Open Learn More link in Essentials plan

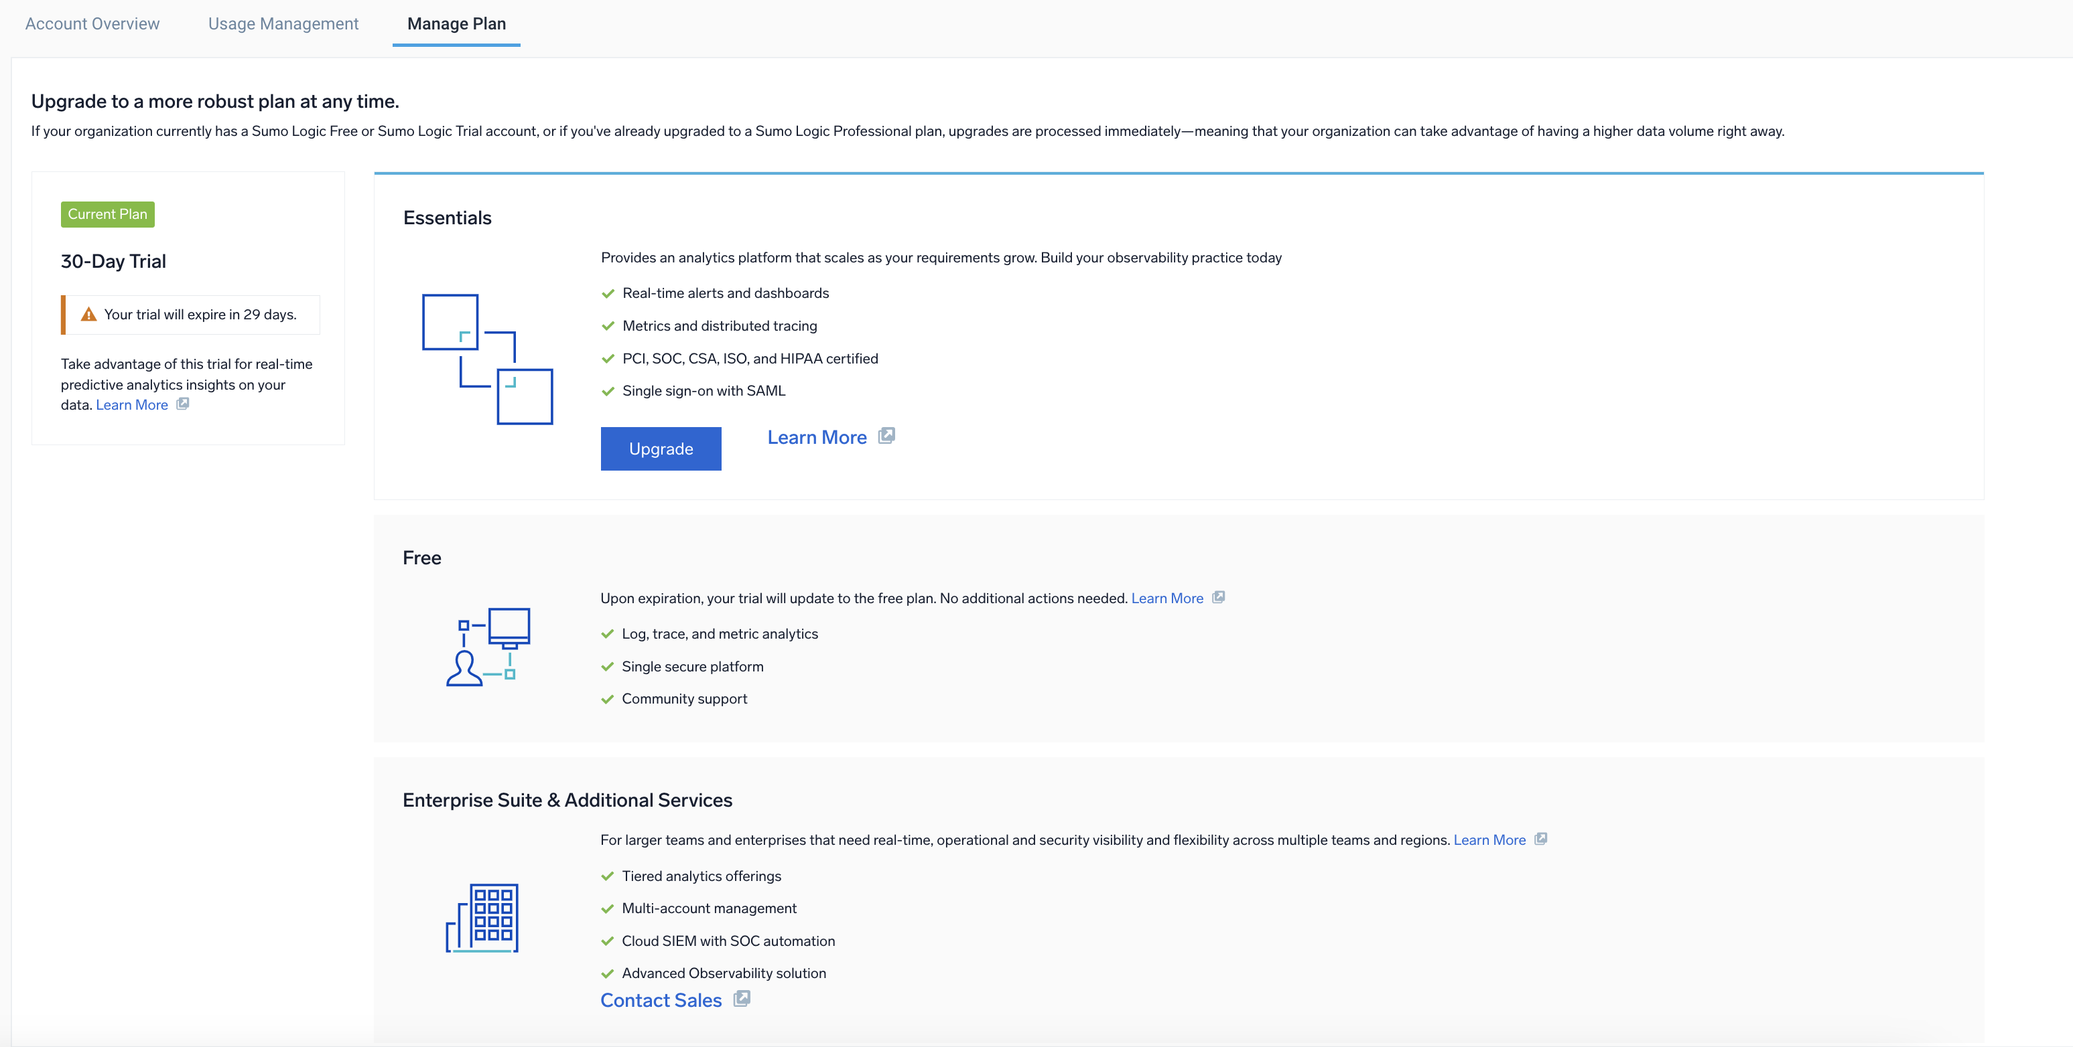[817, 437]
